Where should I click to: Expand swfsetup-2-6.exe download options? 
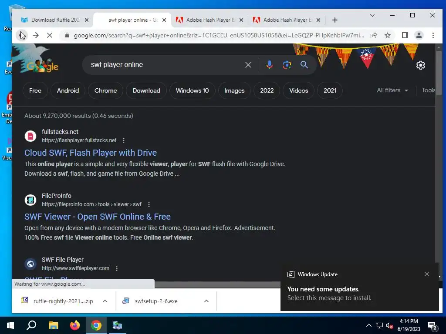point(206,301)
